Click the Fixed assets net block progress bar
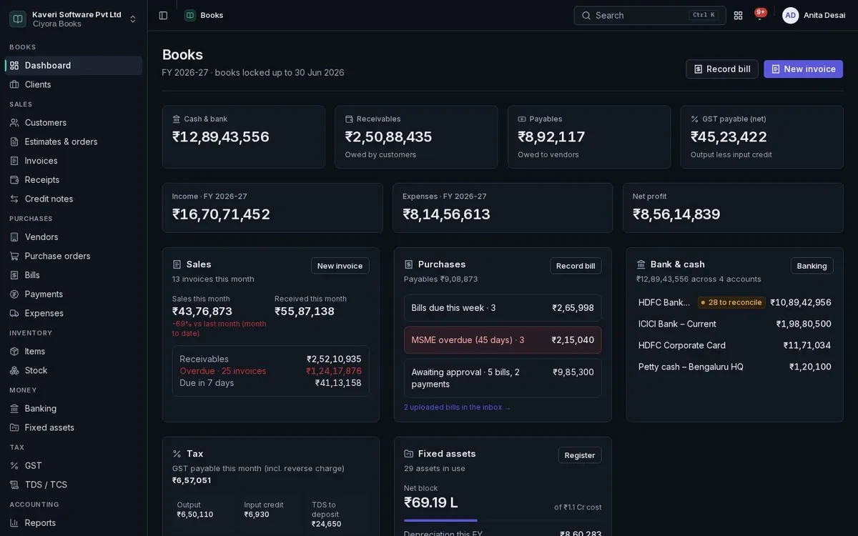The width and height of the screenshot is (858, 536). tap(503, 520)
